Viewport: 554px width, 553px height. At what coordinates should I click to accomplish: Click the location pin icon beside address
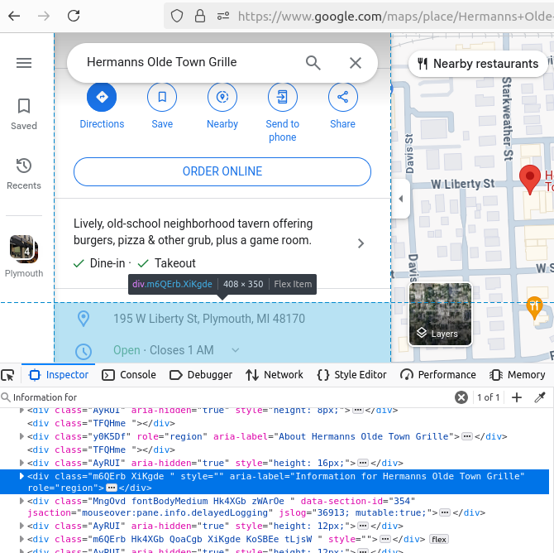click(x=84, y=319)
